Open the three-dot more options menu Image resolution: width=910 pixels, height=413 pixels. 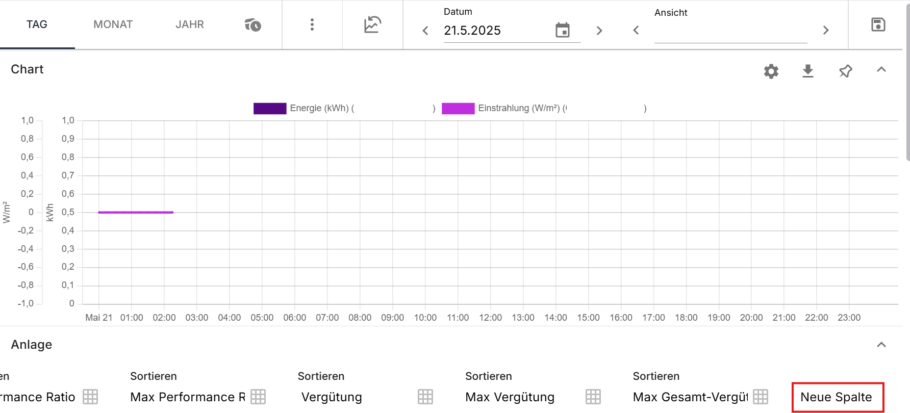(312, 24)
